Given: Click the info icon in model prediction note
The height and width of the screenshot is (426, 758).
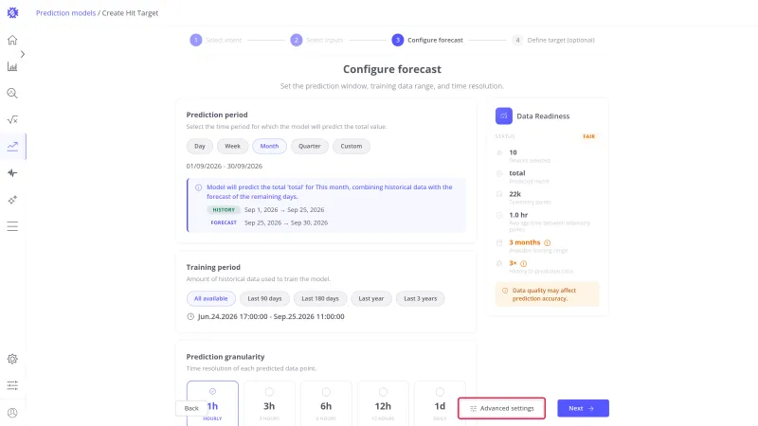Looking at the screenshot, I should pos(199,187).
